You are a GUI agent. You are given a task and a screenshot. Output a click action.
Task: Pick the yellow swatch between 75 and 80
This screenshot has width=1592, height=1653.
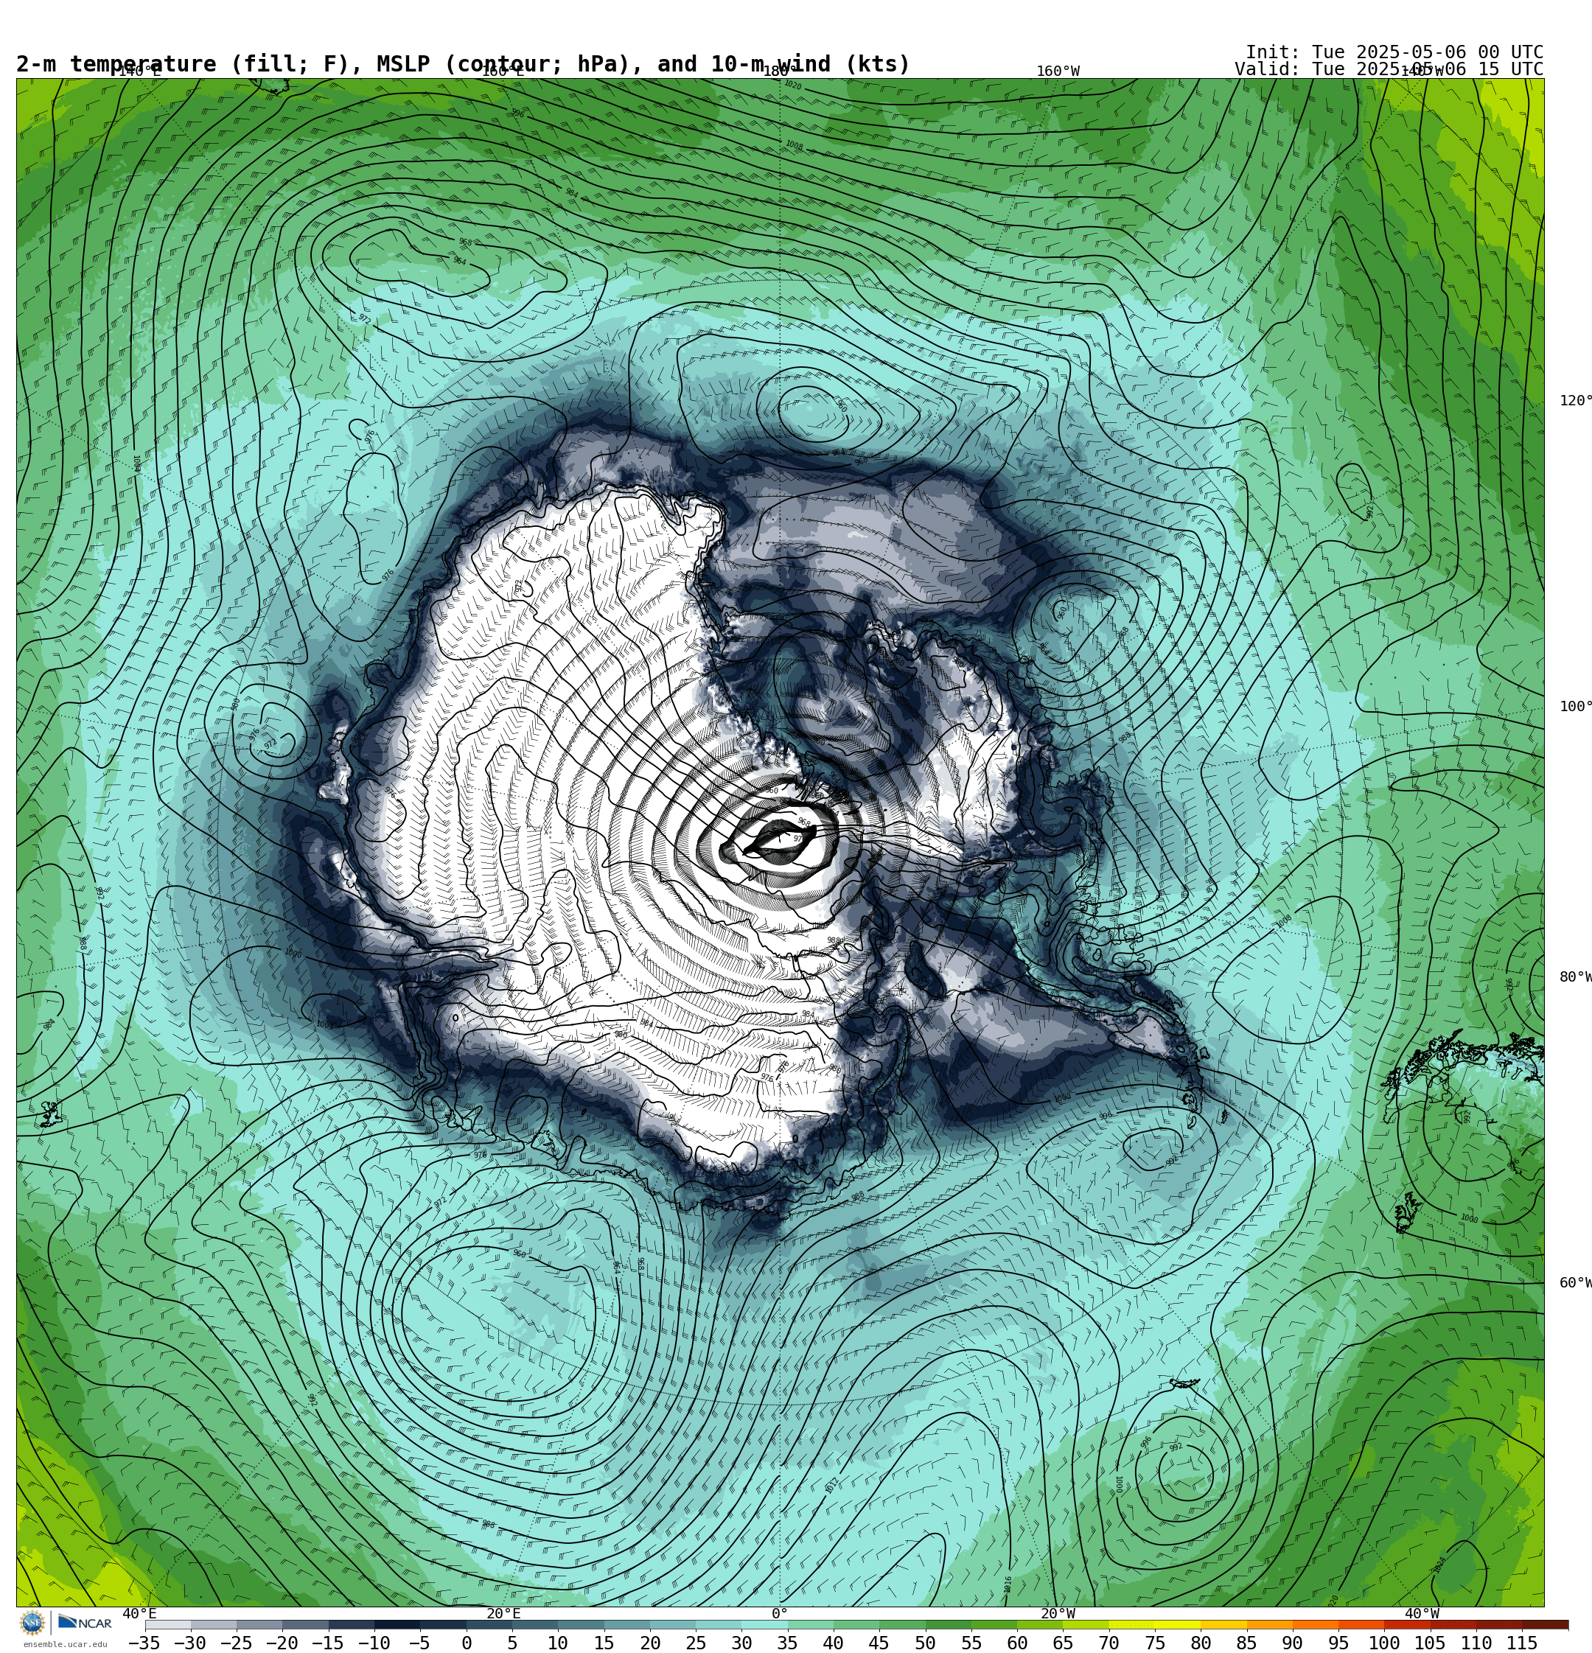(x=1178, y=1625)
